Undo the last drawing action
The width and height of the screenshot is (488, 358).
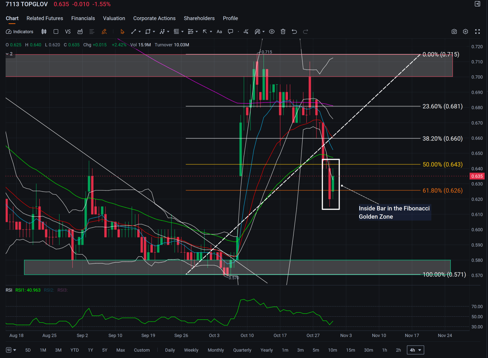click(x=294, y=32)
